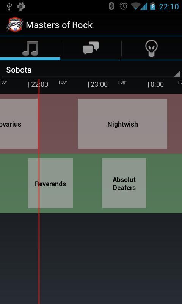The height and width of the screenshot is (304, 182).
Task: Open the music schedule tab
Action: click(x=30, y=48)
